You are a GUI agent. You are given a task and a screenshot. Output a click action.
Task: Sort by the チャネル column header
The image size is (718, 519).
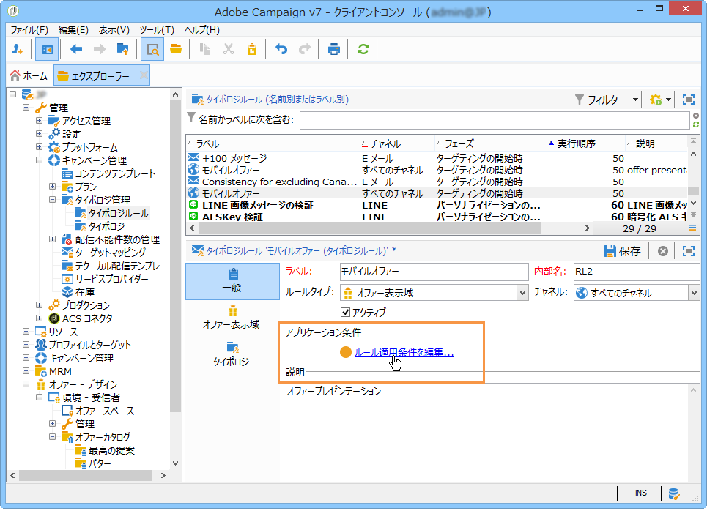(x=397, y=143)
